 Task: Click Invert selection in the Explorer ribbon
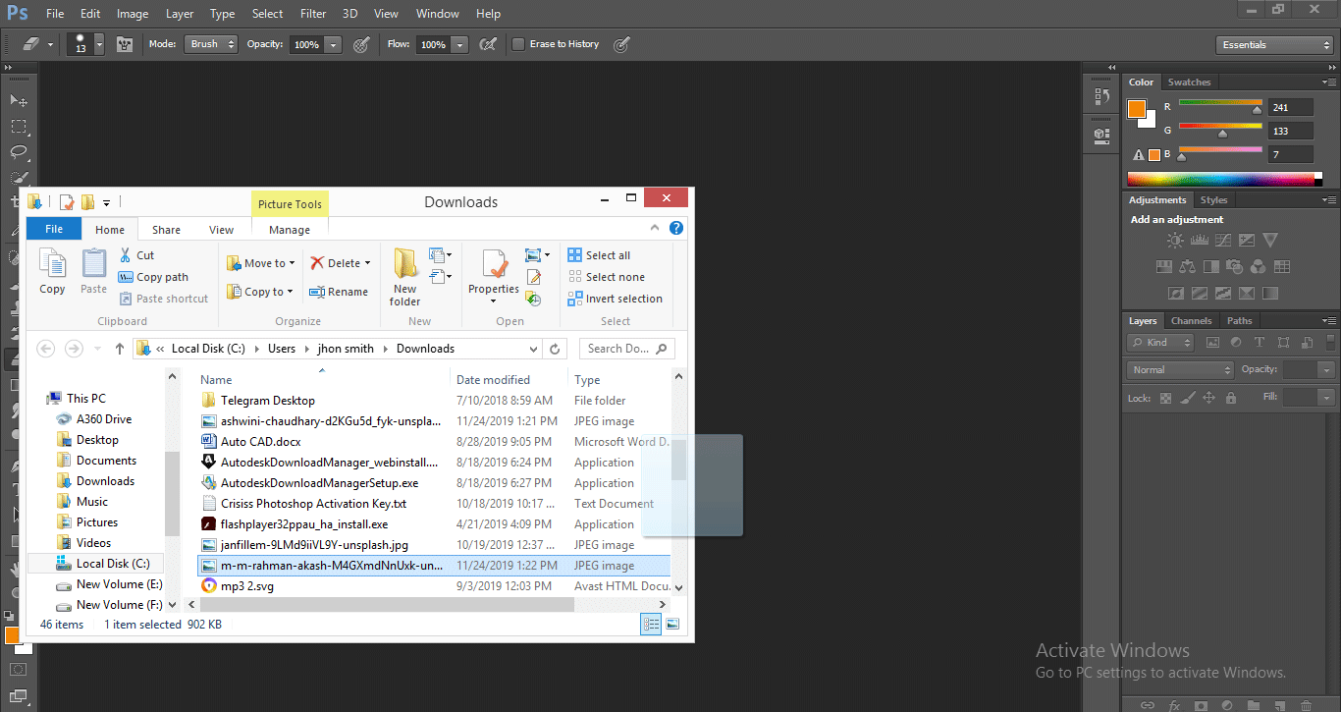tap(616, 299)
